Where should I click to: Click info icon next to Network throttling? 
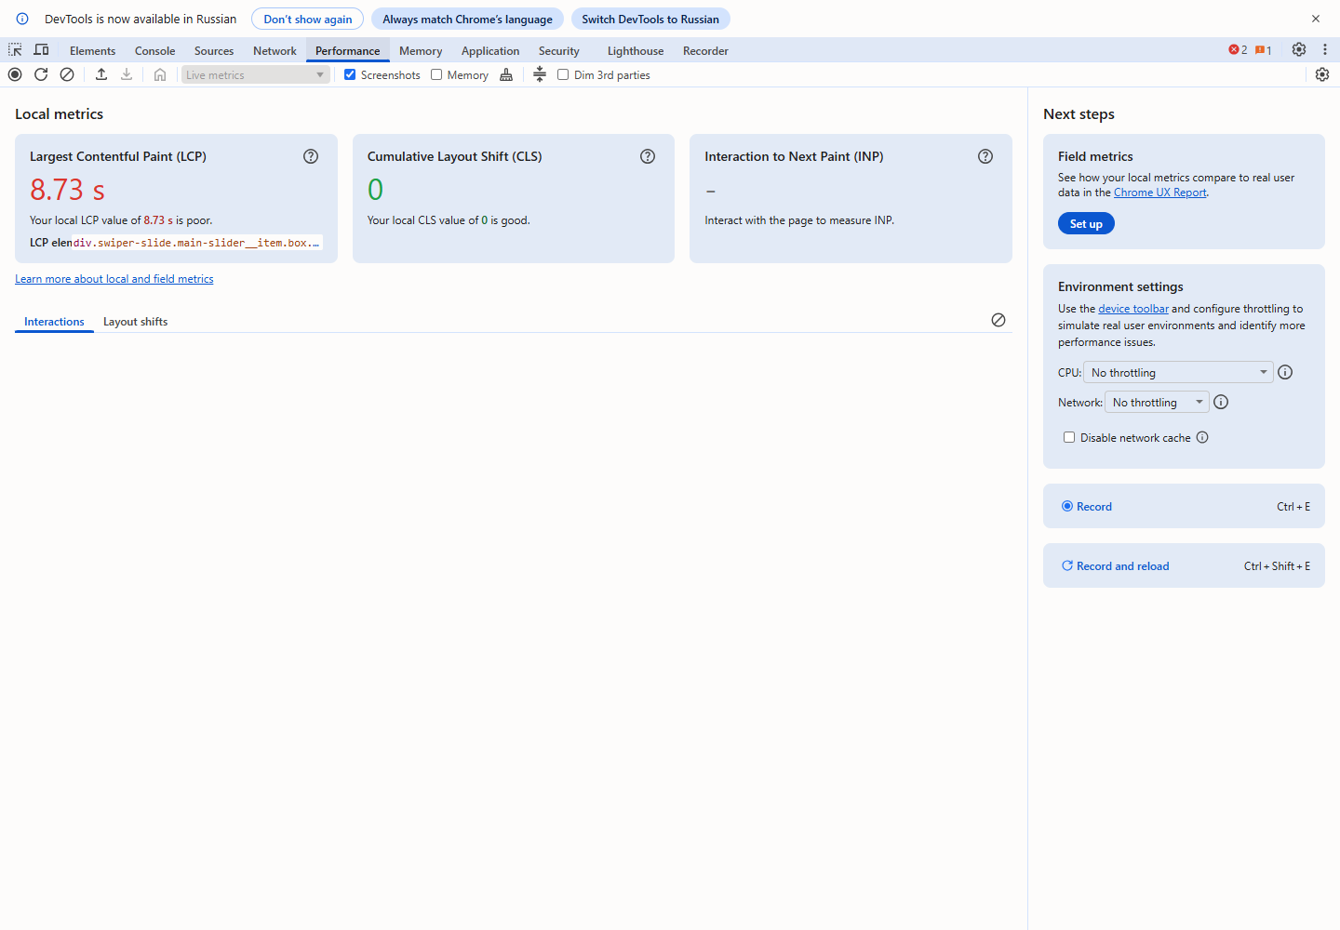1221,402
